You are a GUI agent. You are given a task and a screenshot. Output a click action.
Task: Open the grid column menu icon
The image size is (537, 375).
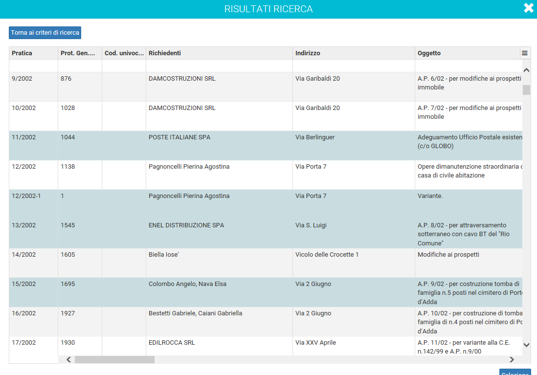[x=525, y=53]
